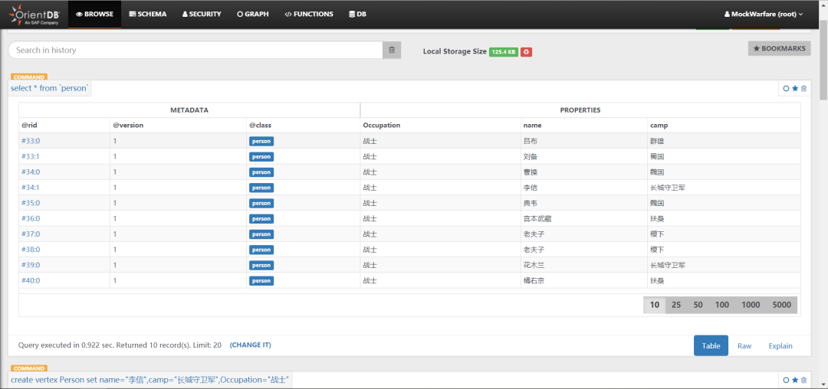Open the BOOKMARKS panel
This screenshot has height=389, width=828.
[x=779, y=48]
